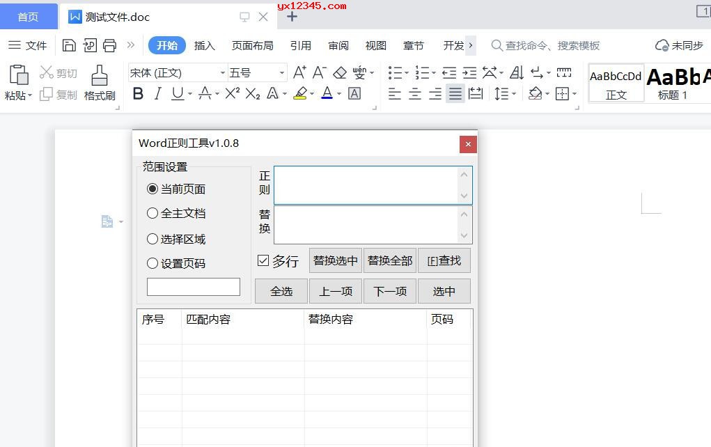Open the 引用 ribbon tab
711x447 pixels.
[x=301, y=45]
